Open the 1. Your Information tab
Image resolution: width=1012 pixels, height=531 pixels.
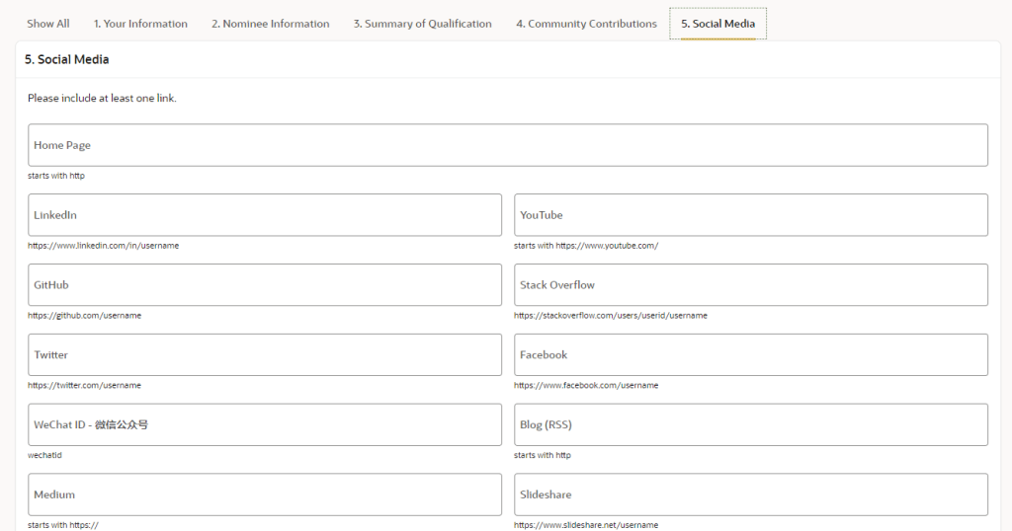point(140,24)
